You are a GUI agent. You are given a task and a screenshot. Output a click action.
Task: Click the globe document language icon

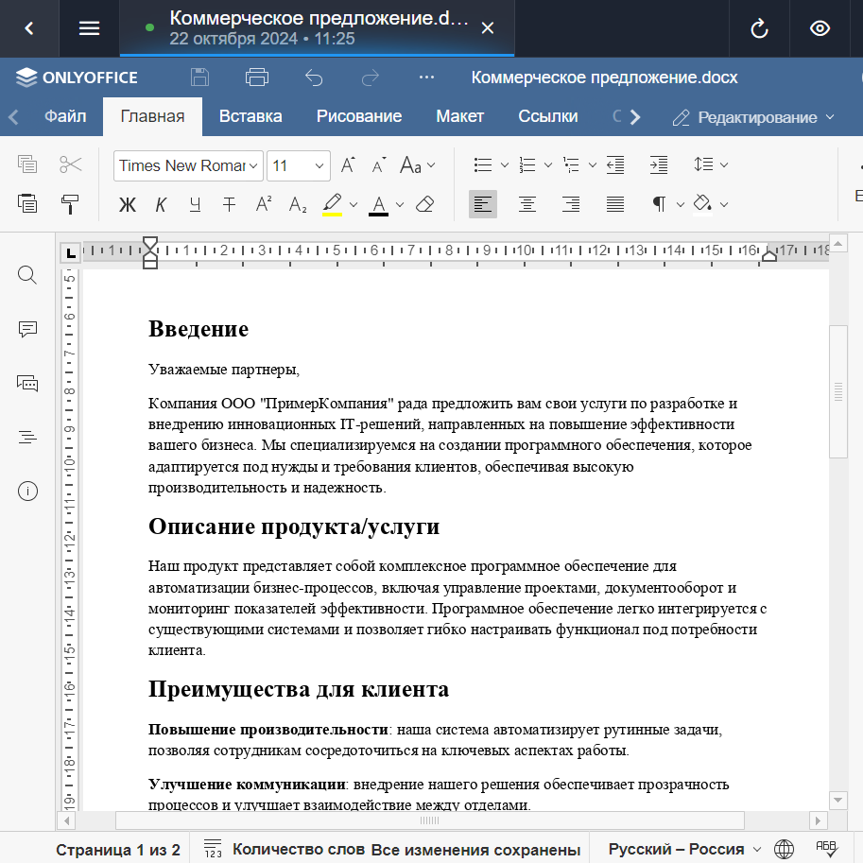tap(784, 849)
